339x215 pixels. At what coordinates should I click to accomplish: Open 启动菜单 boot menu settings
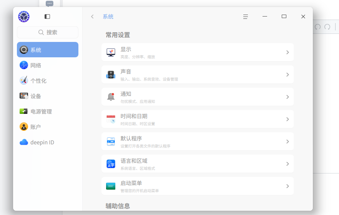[x=198, y=186]
